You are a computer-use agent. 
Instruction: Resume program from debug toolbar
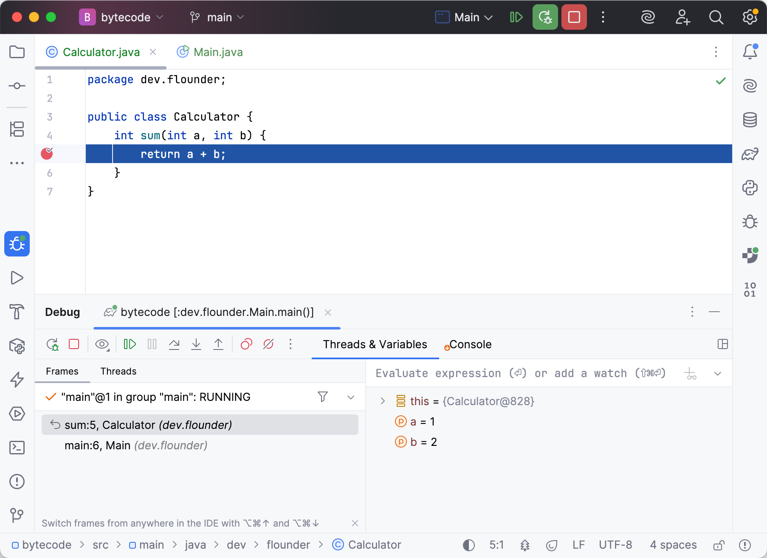coord(130,344)
